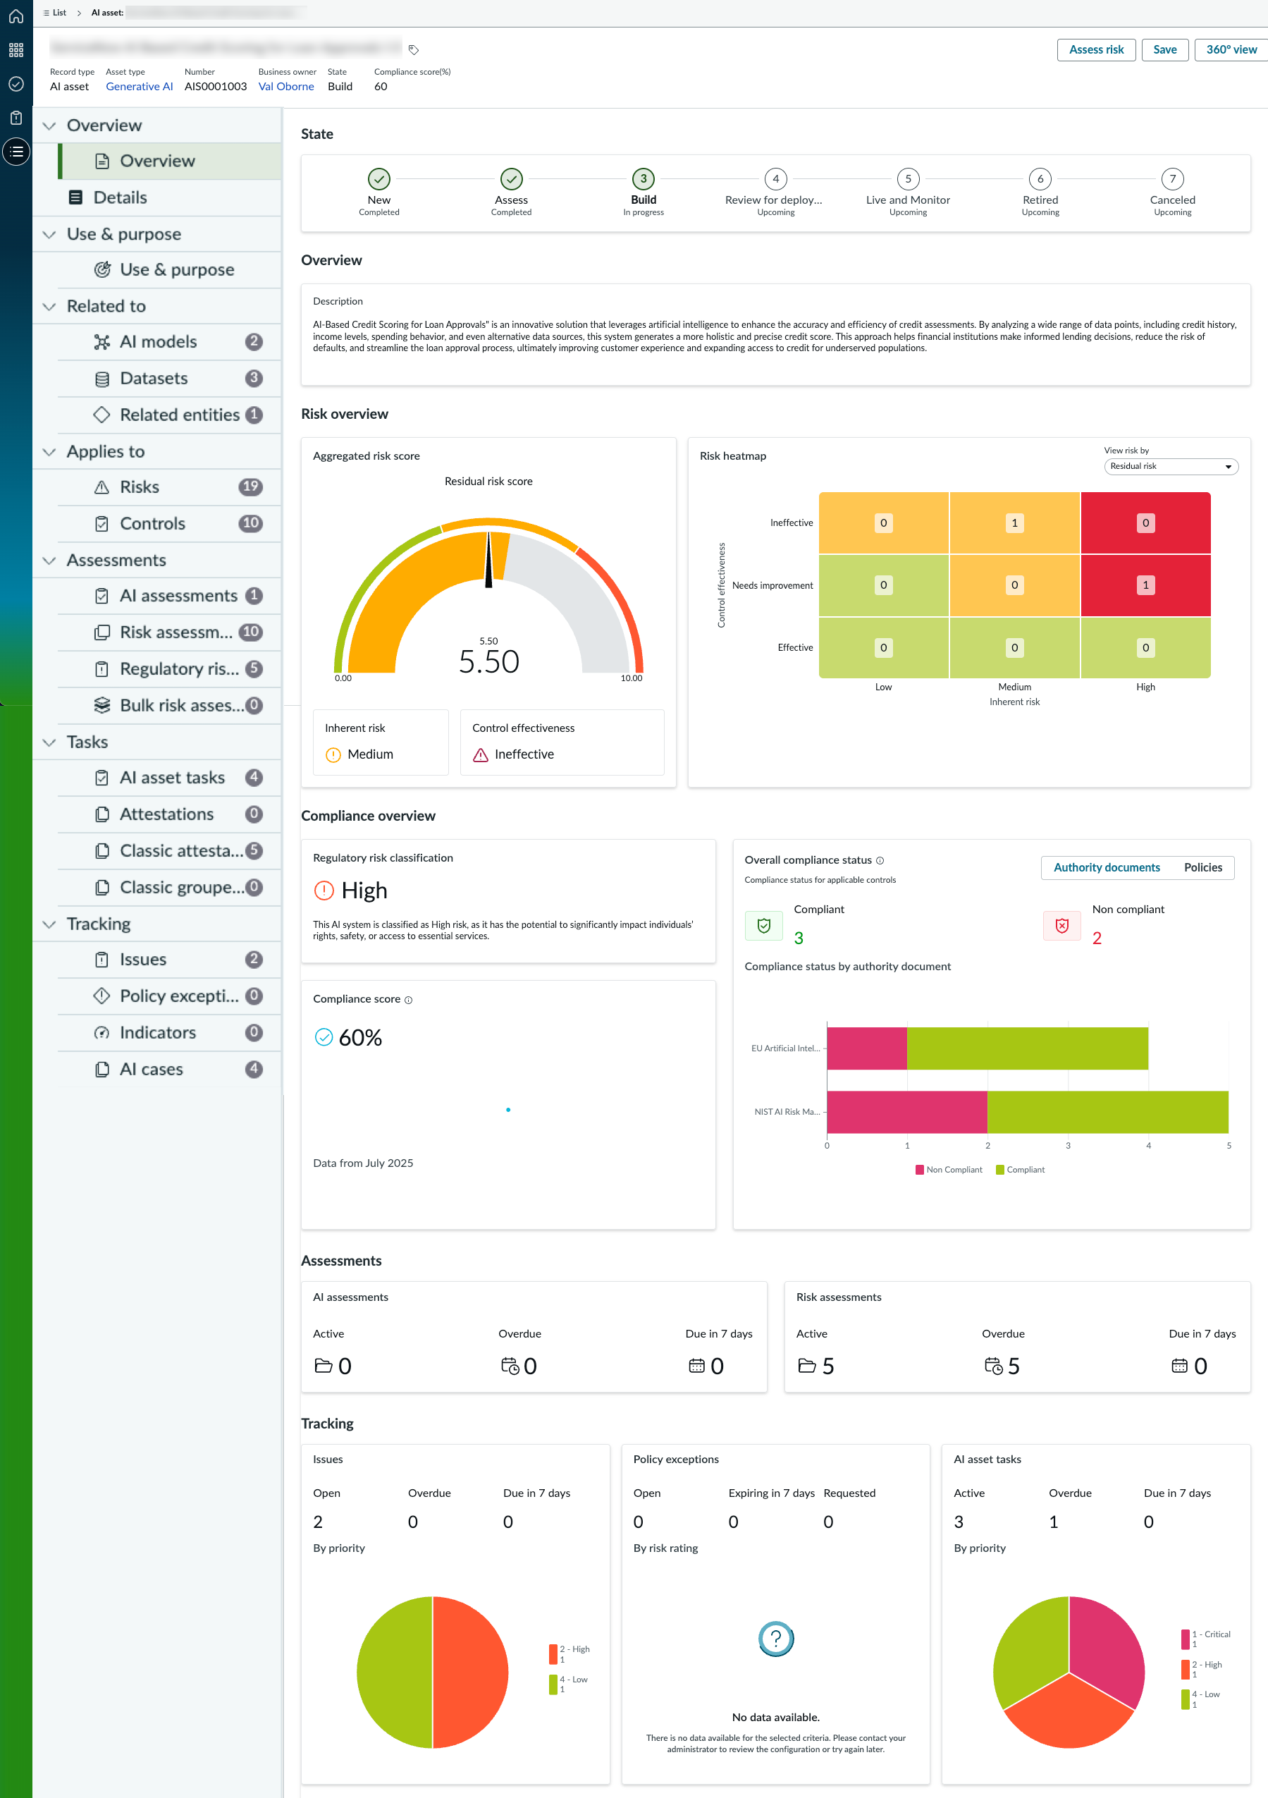Collapse the Assessments section in sidebar
The width and height of the screenshot is (1268, 1798).
(x=49, y=561)
